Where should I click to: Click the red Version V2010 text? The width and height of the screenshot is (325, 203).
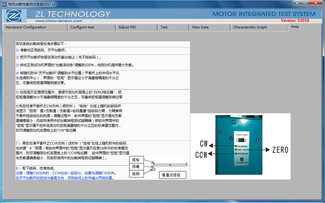point(295,20)
